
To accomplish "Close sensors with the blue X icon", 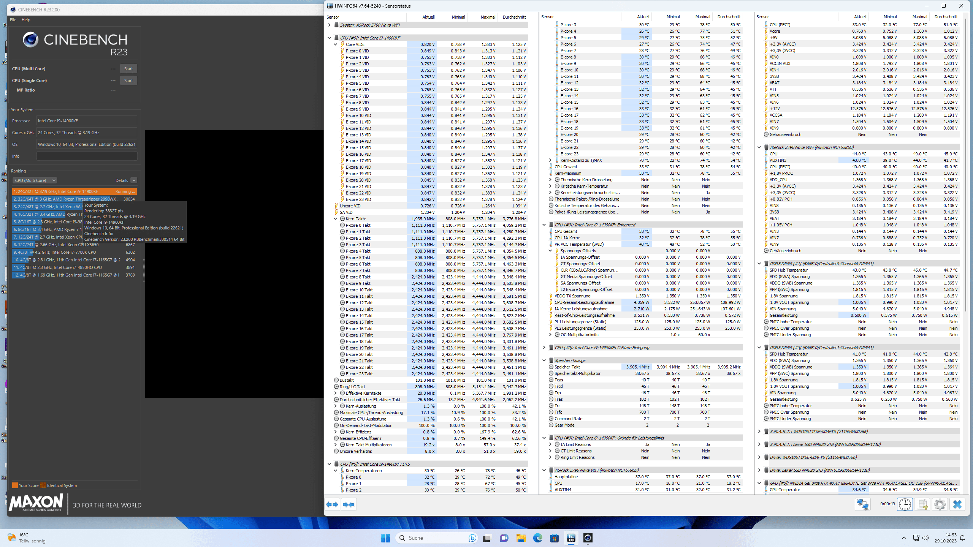I will click(x=957, y=504).
